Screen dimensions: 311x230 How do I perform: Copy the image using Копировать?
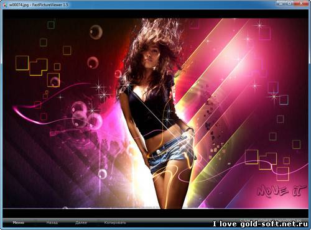(115, 223)
